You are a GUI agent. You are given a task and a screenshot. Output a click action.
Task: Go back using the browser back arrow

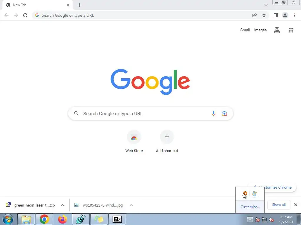(6, 15)
